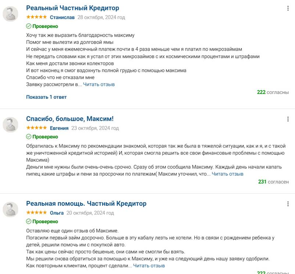The image size is (295, 274).
Task: Open the three-dot menu on Станислав's review
Action: pos(288,8)
